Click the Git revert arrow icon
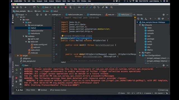Viewport: 179px width, 100px height. click(x=98, y=7)
